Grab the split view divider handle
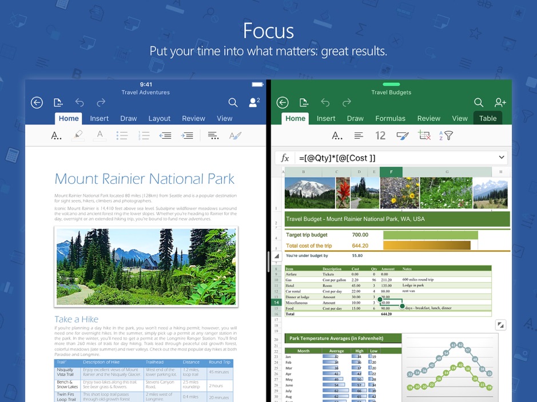The image size is (537, 402). point(268,262)
